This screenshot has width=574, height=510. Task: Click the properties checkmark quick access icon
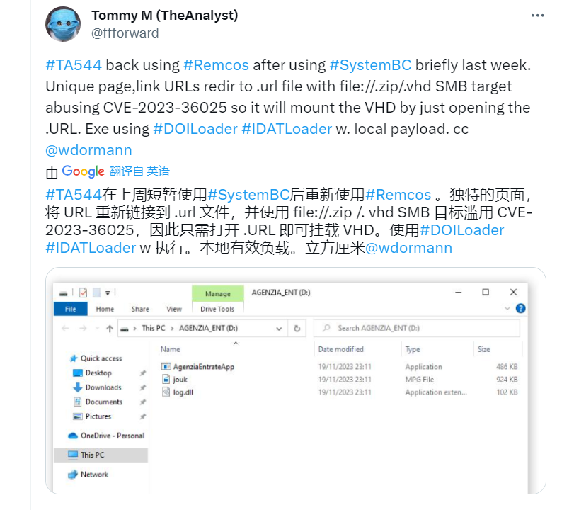tap(83, 293)
